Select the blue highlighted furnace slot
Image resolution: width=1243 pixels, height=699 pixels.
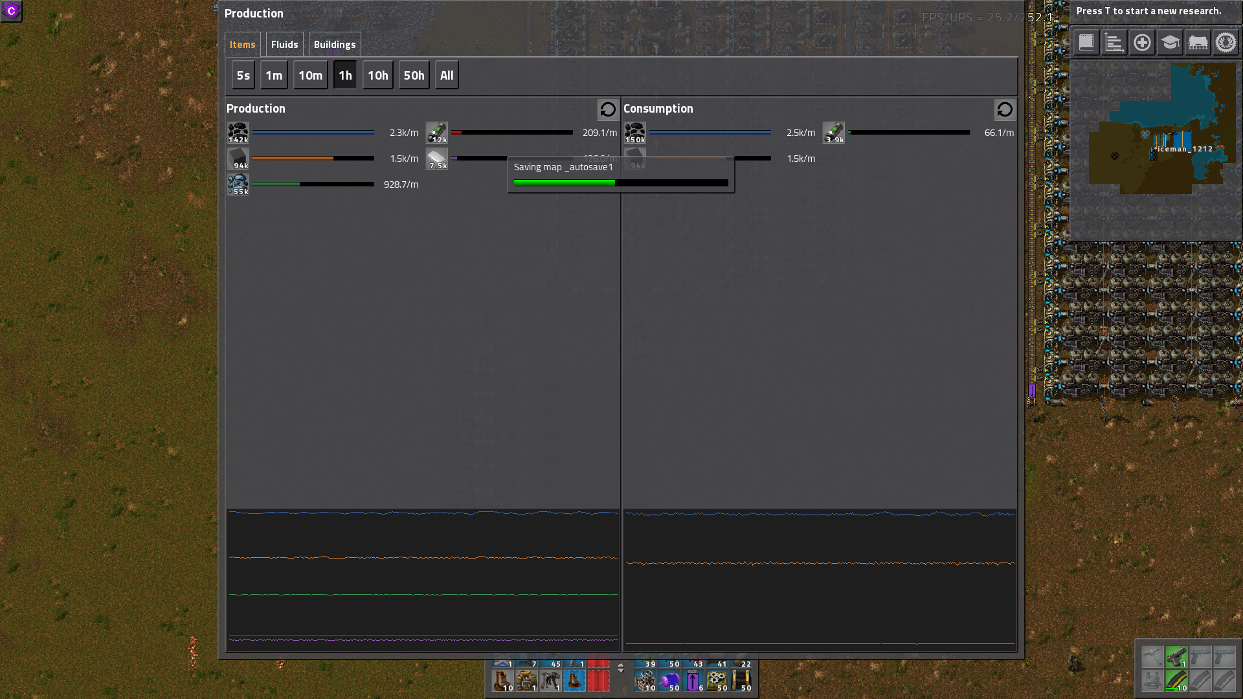(574, 681)
